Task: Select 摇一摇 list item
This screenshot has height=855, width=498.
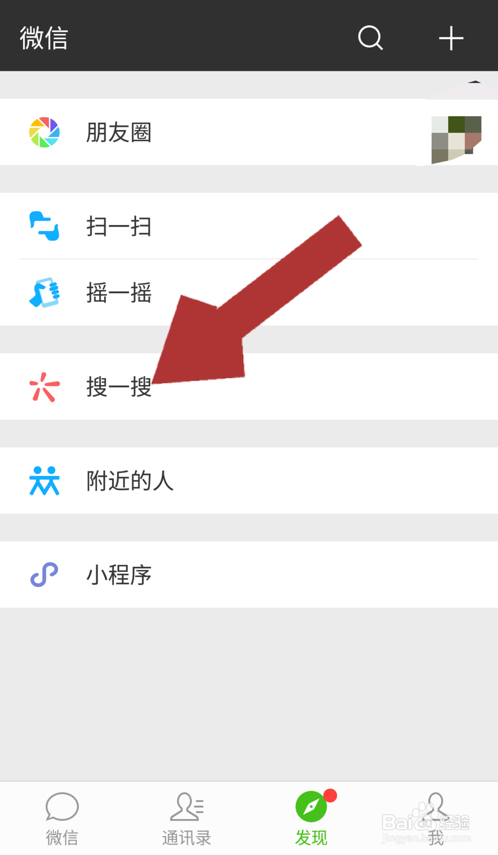Action: [x=249, y=293]
